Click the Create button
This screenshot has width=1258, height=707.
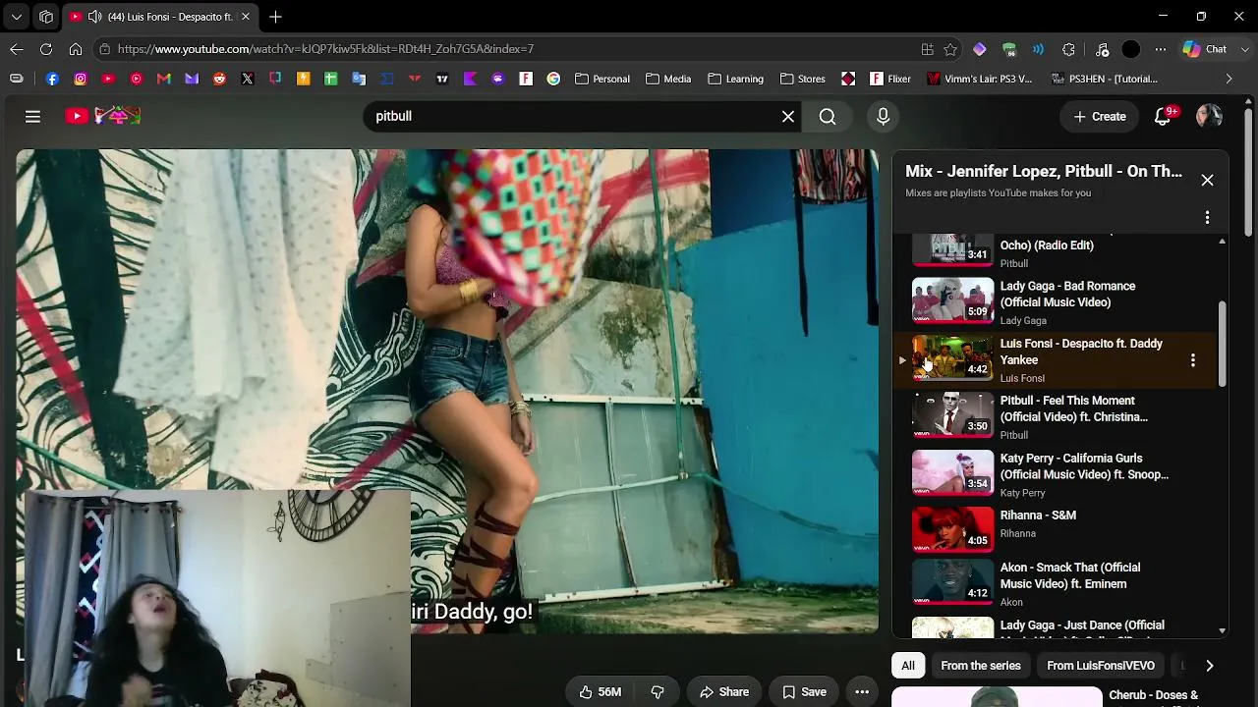pos(1100,116)
